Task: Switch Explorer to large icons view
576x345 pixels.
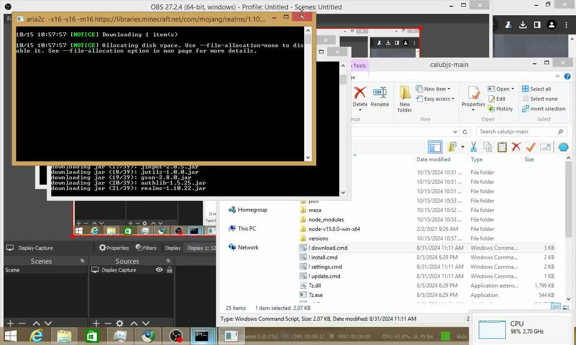Action: (566, 307)
